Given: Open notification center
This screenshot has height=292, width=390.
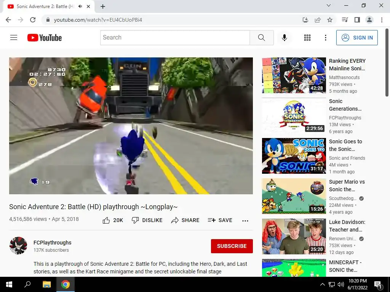Looking at the screenshot, I should [378, 284].
